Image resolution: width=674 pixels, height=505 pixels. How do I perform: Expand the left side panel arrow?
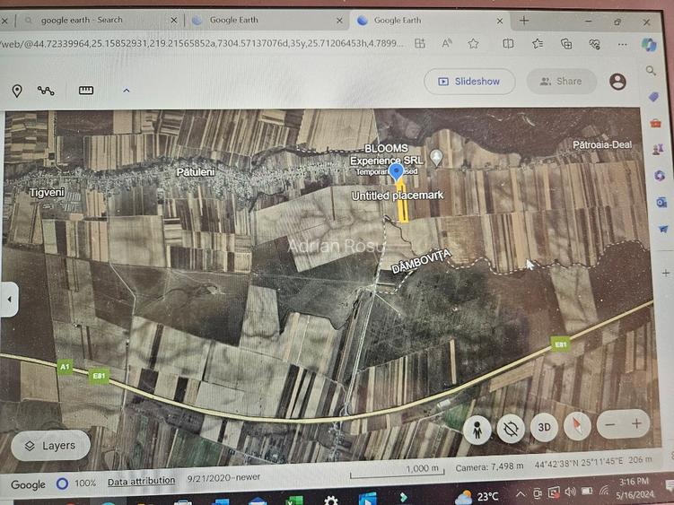pos(9,300)
